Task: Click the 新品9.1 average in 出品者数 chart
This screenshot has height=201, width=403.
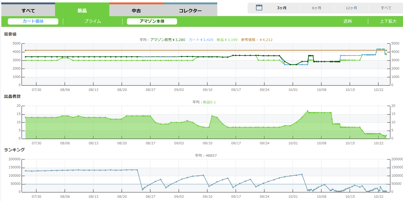Action: tap(209, 102)
